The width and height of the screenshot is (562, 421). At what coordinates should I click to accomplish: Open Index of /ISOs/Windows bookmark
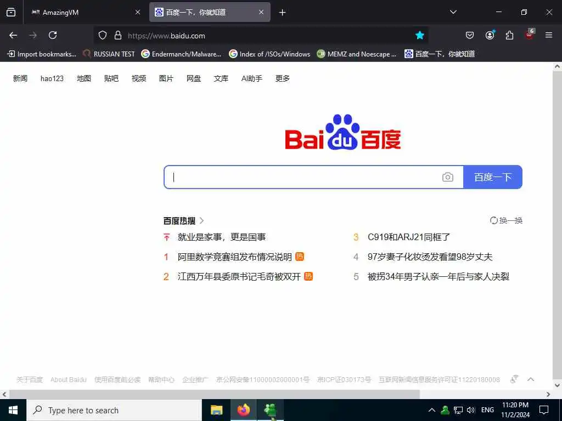(x=269, y=54)
